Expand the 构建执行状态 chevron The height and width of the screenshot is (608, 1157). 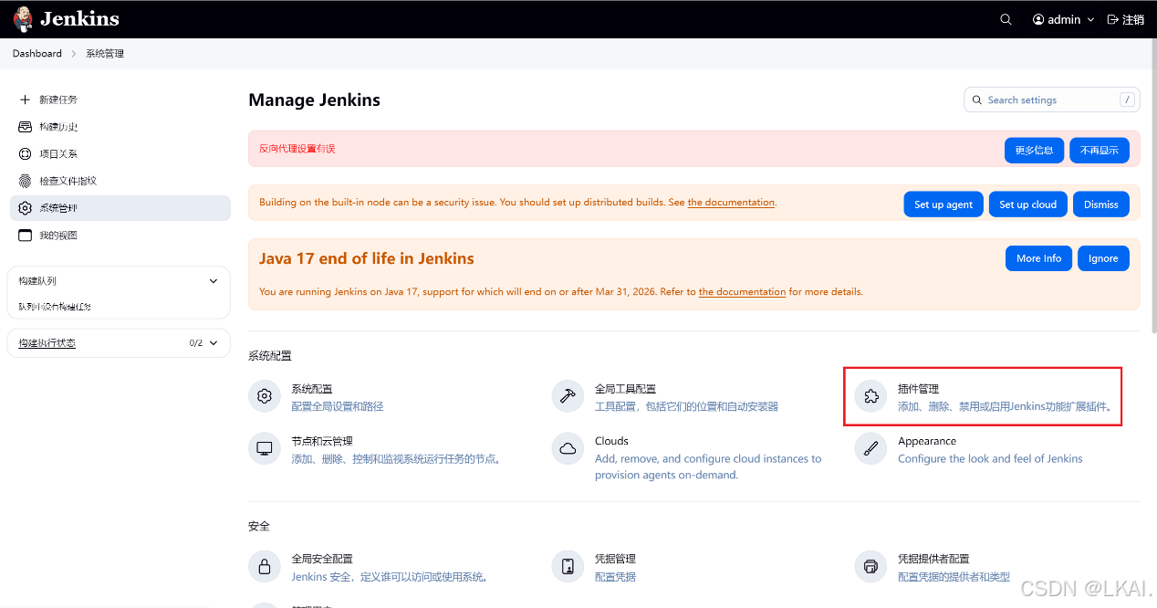pos(214,343)
